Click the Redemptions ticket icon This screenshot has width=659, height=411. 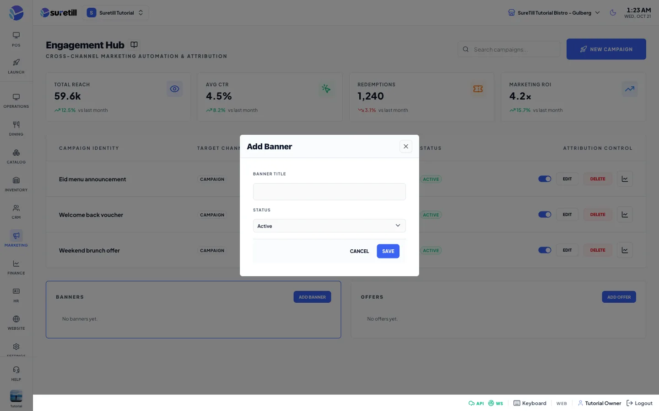(x=478, y=89)
